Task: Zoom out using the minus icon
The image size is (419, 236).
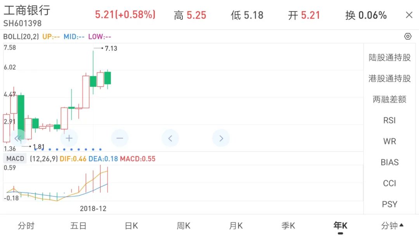Action: (119, 138)
